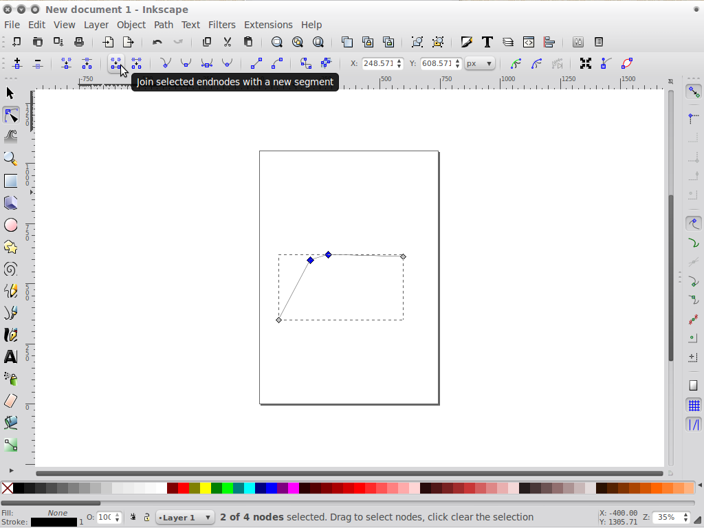Convert selected object to path
Viewport: 704px width, 528px height.
coord(306,64)
